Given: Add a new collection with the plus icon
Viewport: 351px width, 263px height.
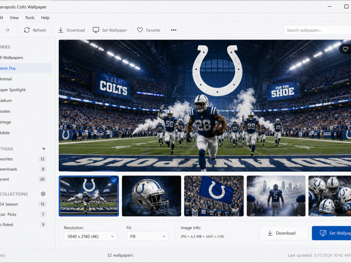Looking at the screenshot, I should [x=43, y=149].
